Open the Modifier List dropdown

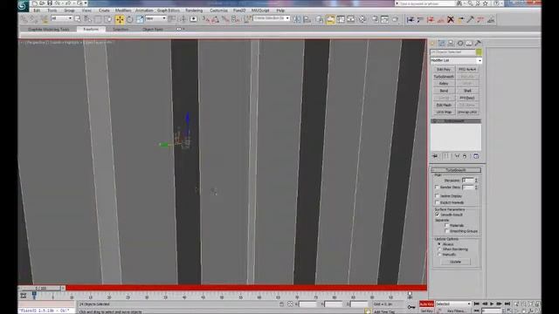[x=456, y=60]
